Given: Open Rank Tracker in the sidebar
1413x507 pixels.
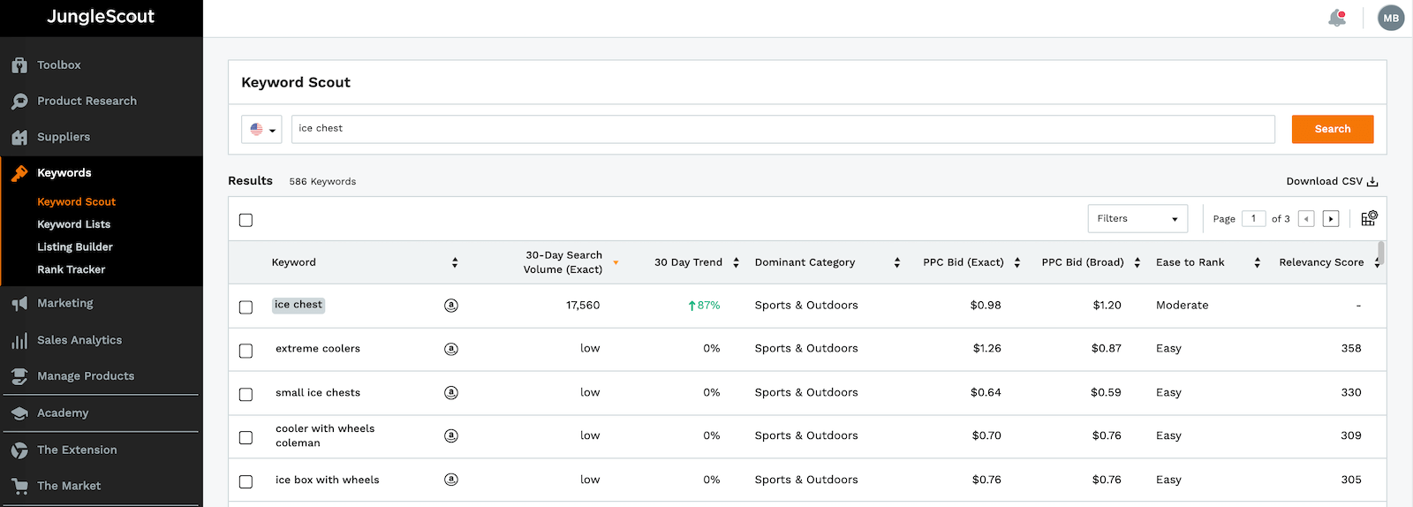Looking at the screenshot, I should [x=71, y=269].
